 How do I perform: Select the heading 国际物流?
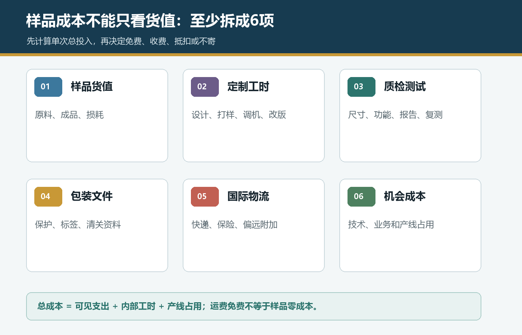(248, 196)
